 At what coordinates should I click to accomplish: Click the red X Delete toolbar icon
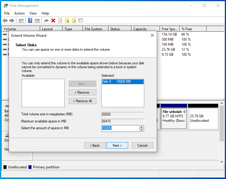pyautogui.click(x=53, y=21)
